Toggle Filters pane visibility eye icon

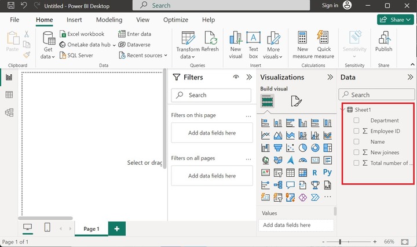tap(236, 77)
